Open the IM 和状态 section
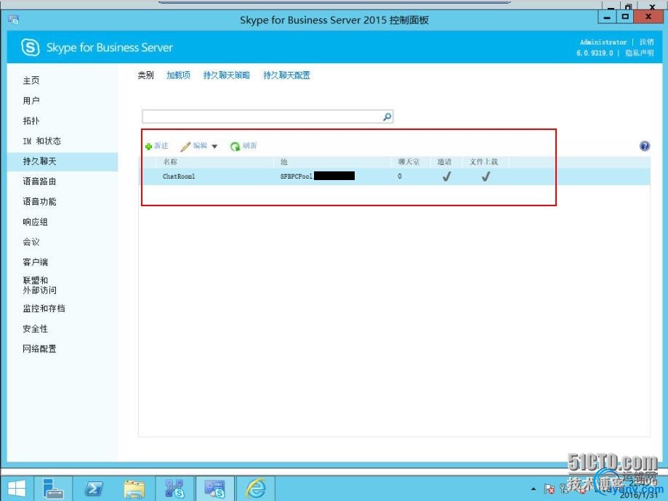This screenshot has width=668, height=501. coord(41,141)
